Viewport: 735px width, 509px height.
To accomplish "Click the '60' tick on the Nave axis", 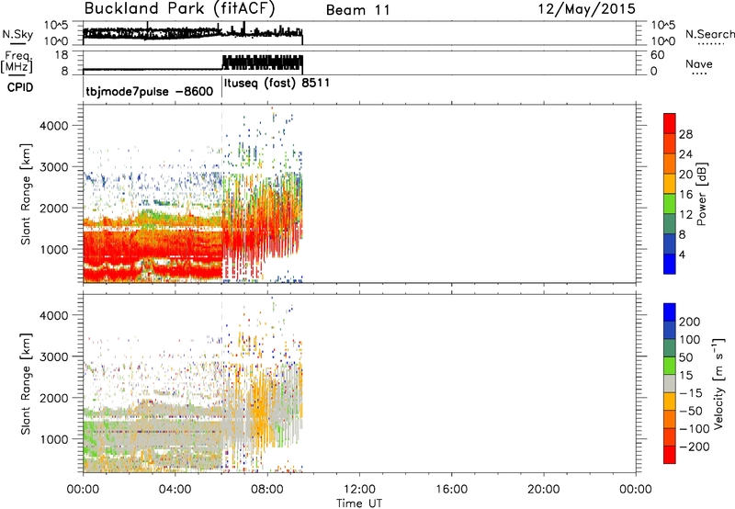I will (657, 55).
